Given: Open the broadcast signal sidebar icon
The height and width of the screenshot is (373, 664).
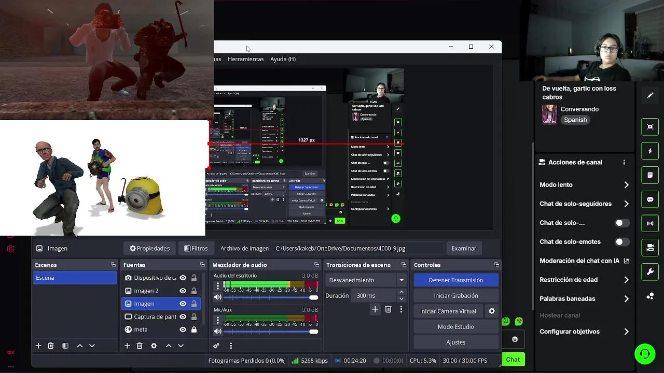Looking at the screenshot, I should tap(650, 223).
